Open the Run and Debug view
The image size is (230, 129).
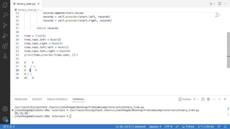(x=5, y=36)
